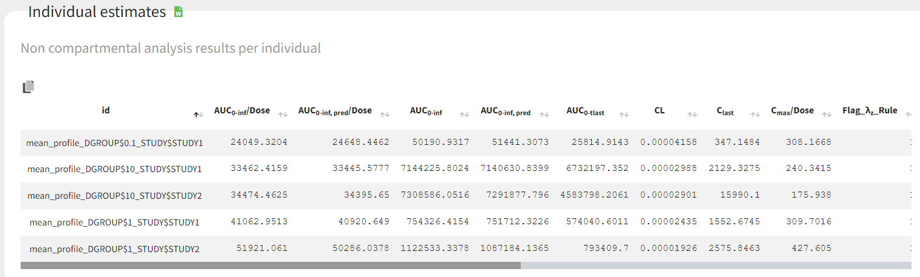Screen dimensions: 920x277
Task: Click the horizontal scrollbar thumb under the table
Action: point(270,265)
